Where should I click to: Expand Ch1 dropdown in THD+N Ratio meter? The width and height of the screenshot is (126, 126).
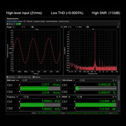[75, 85]
